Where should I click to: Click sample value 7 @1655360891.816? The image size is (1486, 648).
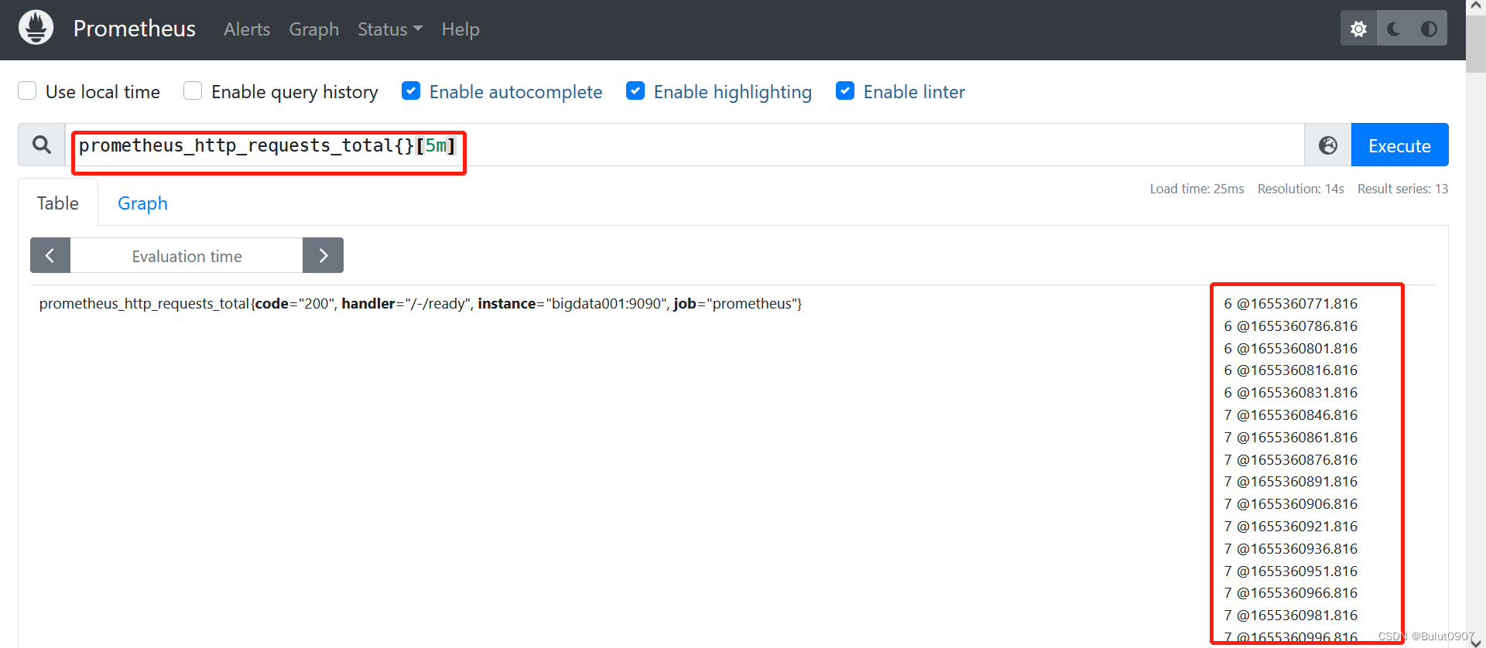[1290, 482]
